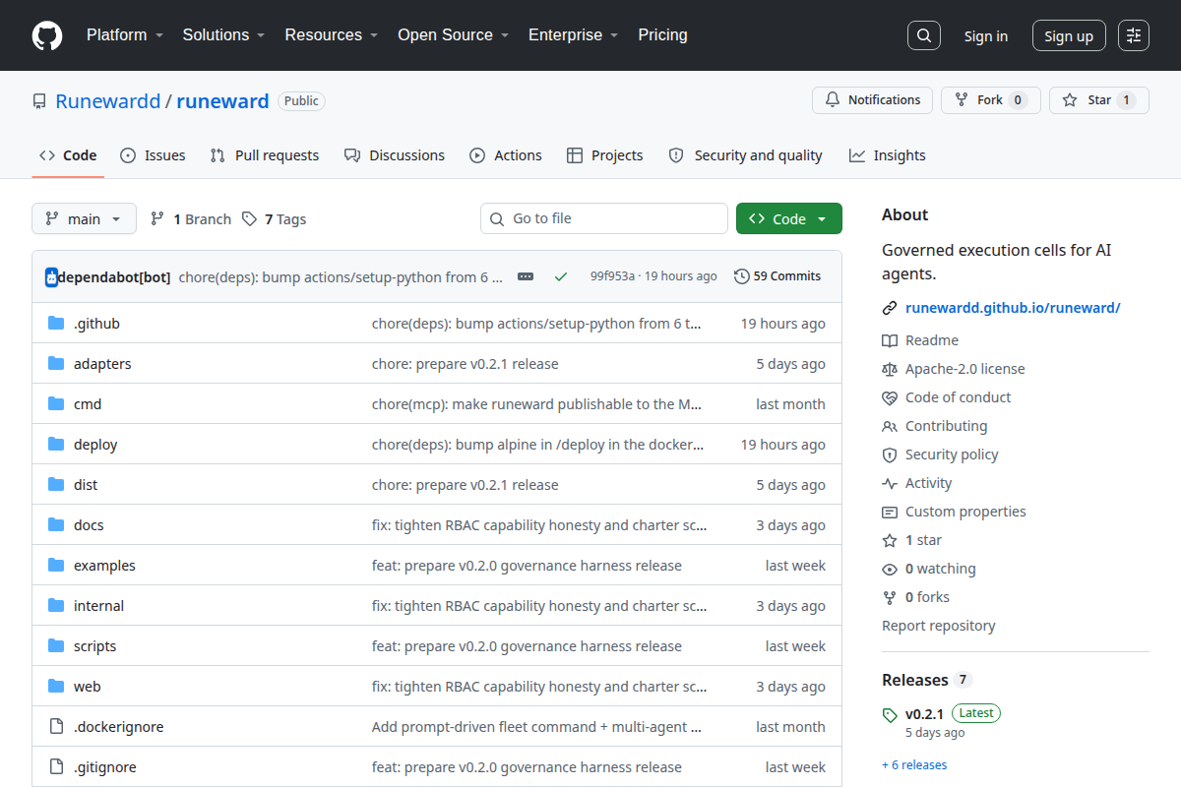Expand the Solutions menu

[x=223, y=35]
